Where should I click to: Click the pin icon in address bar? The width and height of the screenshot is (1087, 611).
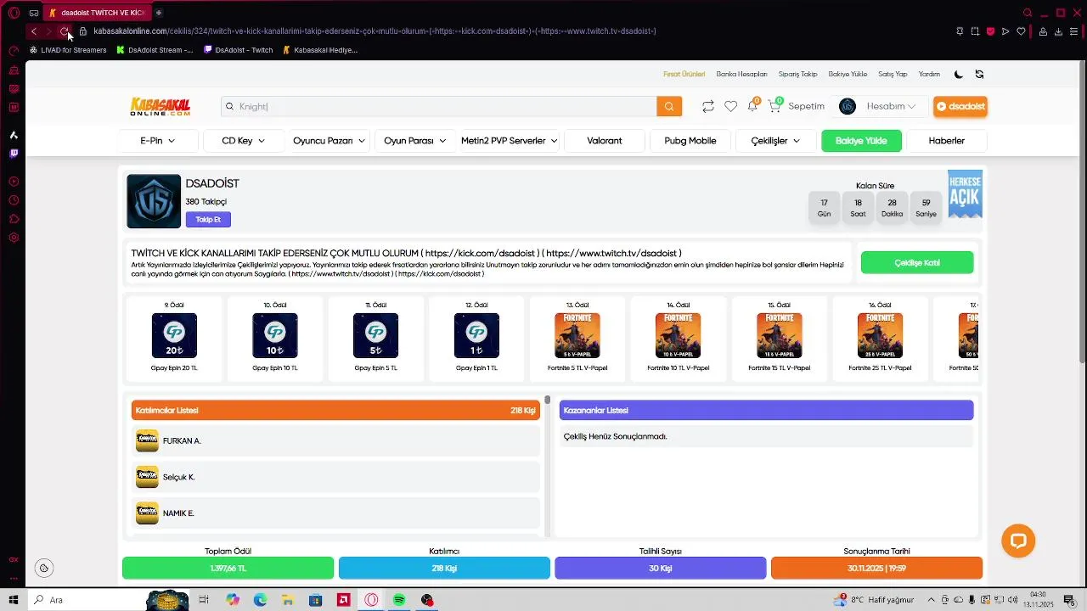pos(960,31)
